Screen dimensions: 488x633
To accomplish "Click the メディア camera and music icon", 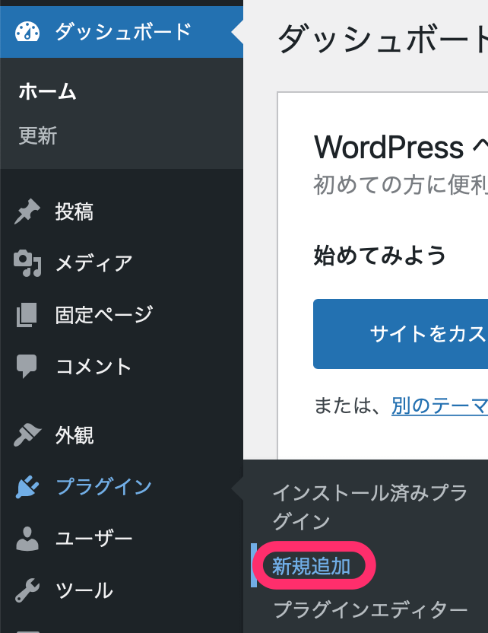I will 27,263.
